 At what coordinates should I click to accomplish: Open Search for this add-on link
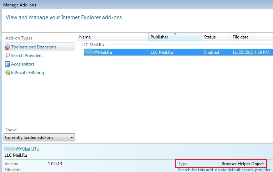pos(225,170)
